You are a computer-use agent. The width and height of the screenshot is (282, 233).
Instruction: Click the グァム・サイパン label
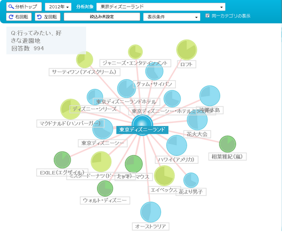click(x=154, y=84)
